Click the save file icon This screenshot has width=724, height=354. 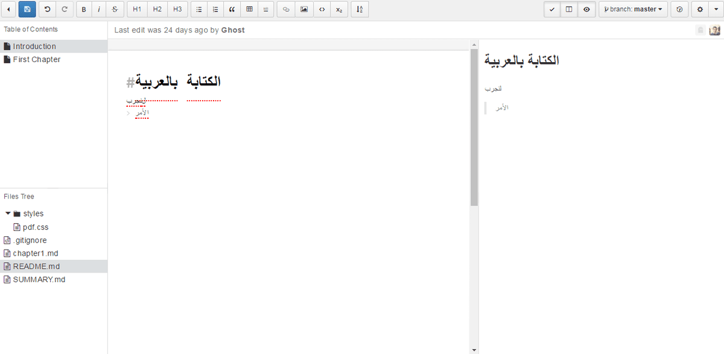tap(27, 9)
